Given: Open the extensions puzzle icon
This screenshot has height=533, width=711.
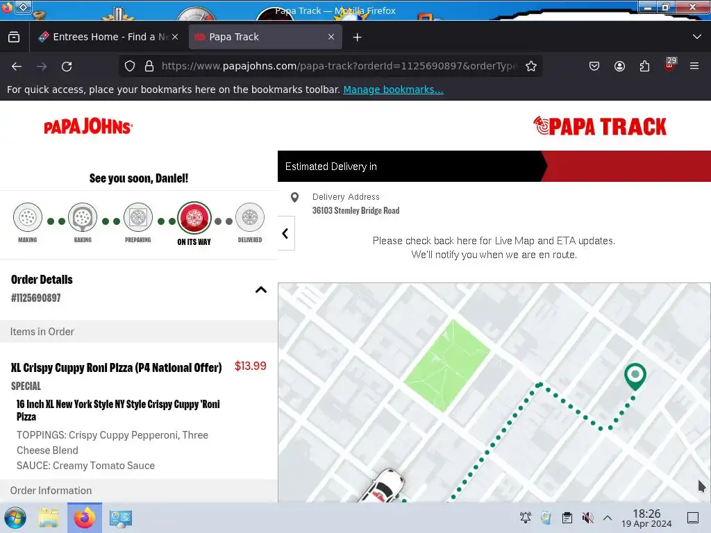Looking at the screenshot, I should [644, 66].
